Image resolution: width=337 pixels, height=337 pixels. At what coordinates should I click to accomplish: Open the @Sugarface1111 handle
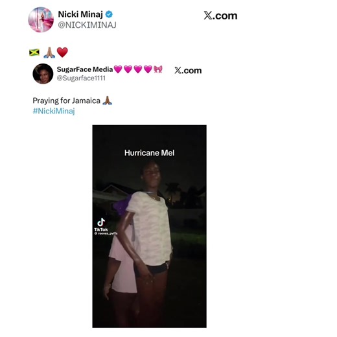tap(81, 78)
